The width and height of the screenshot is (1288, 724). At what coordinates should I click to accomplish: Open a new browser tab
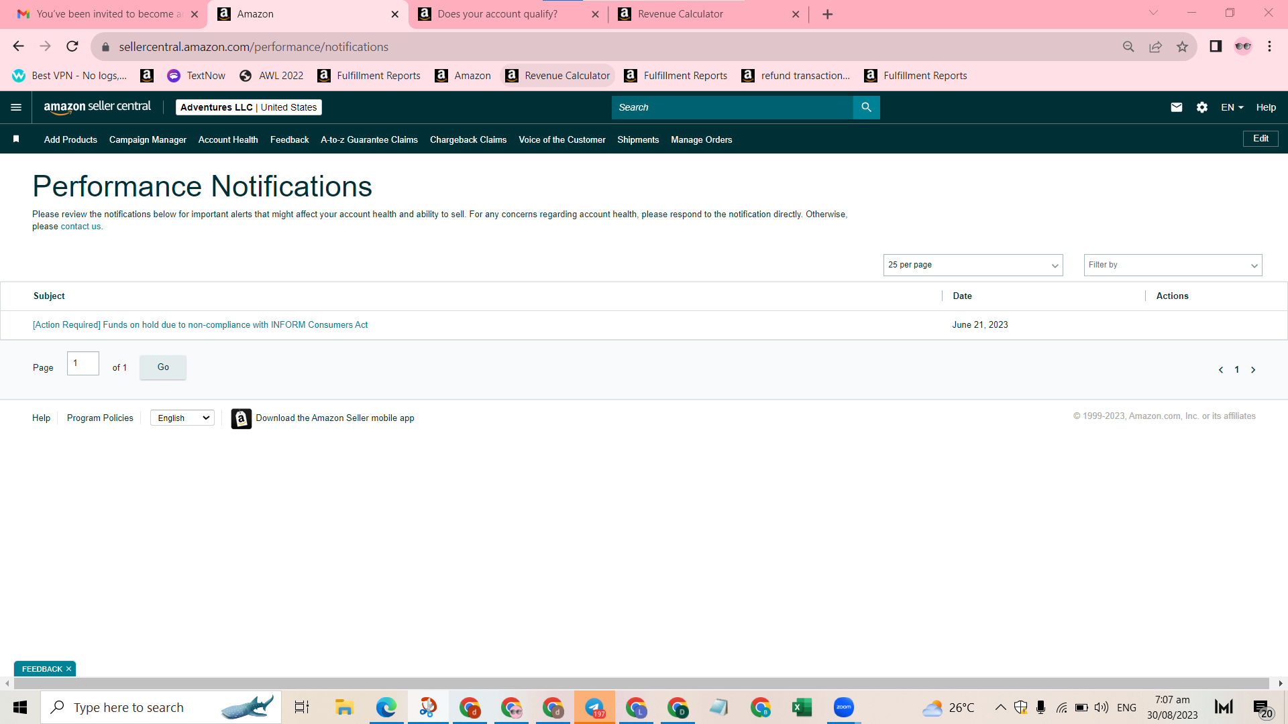[x=827, y=14]
